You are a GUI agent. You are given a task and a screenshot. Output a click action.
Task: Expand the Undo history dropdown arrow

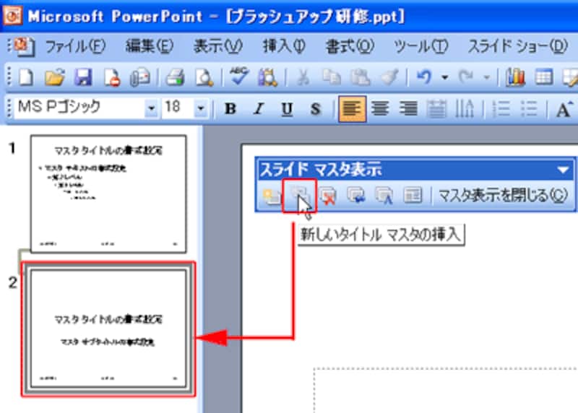[x=445, y=77]
